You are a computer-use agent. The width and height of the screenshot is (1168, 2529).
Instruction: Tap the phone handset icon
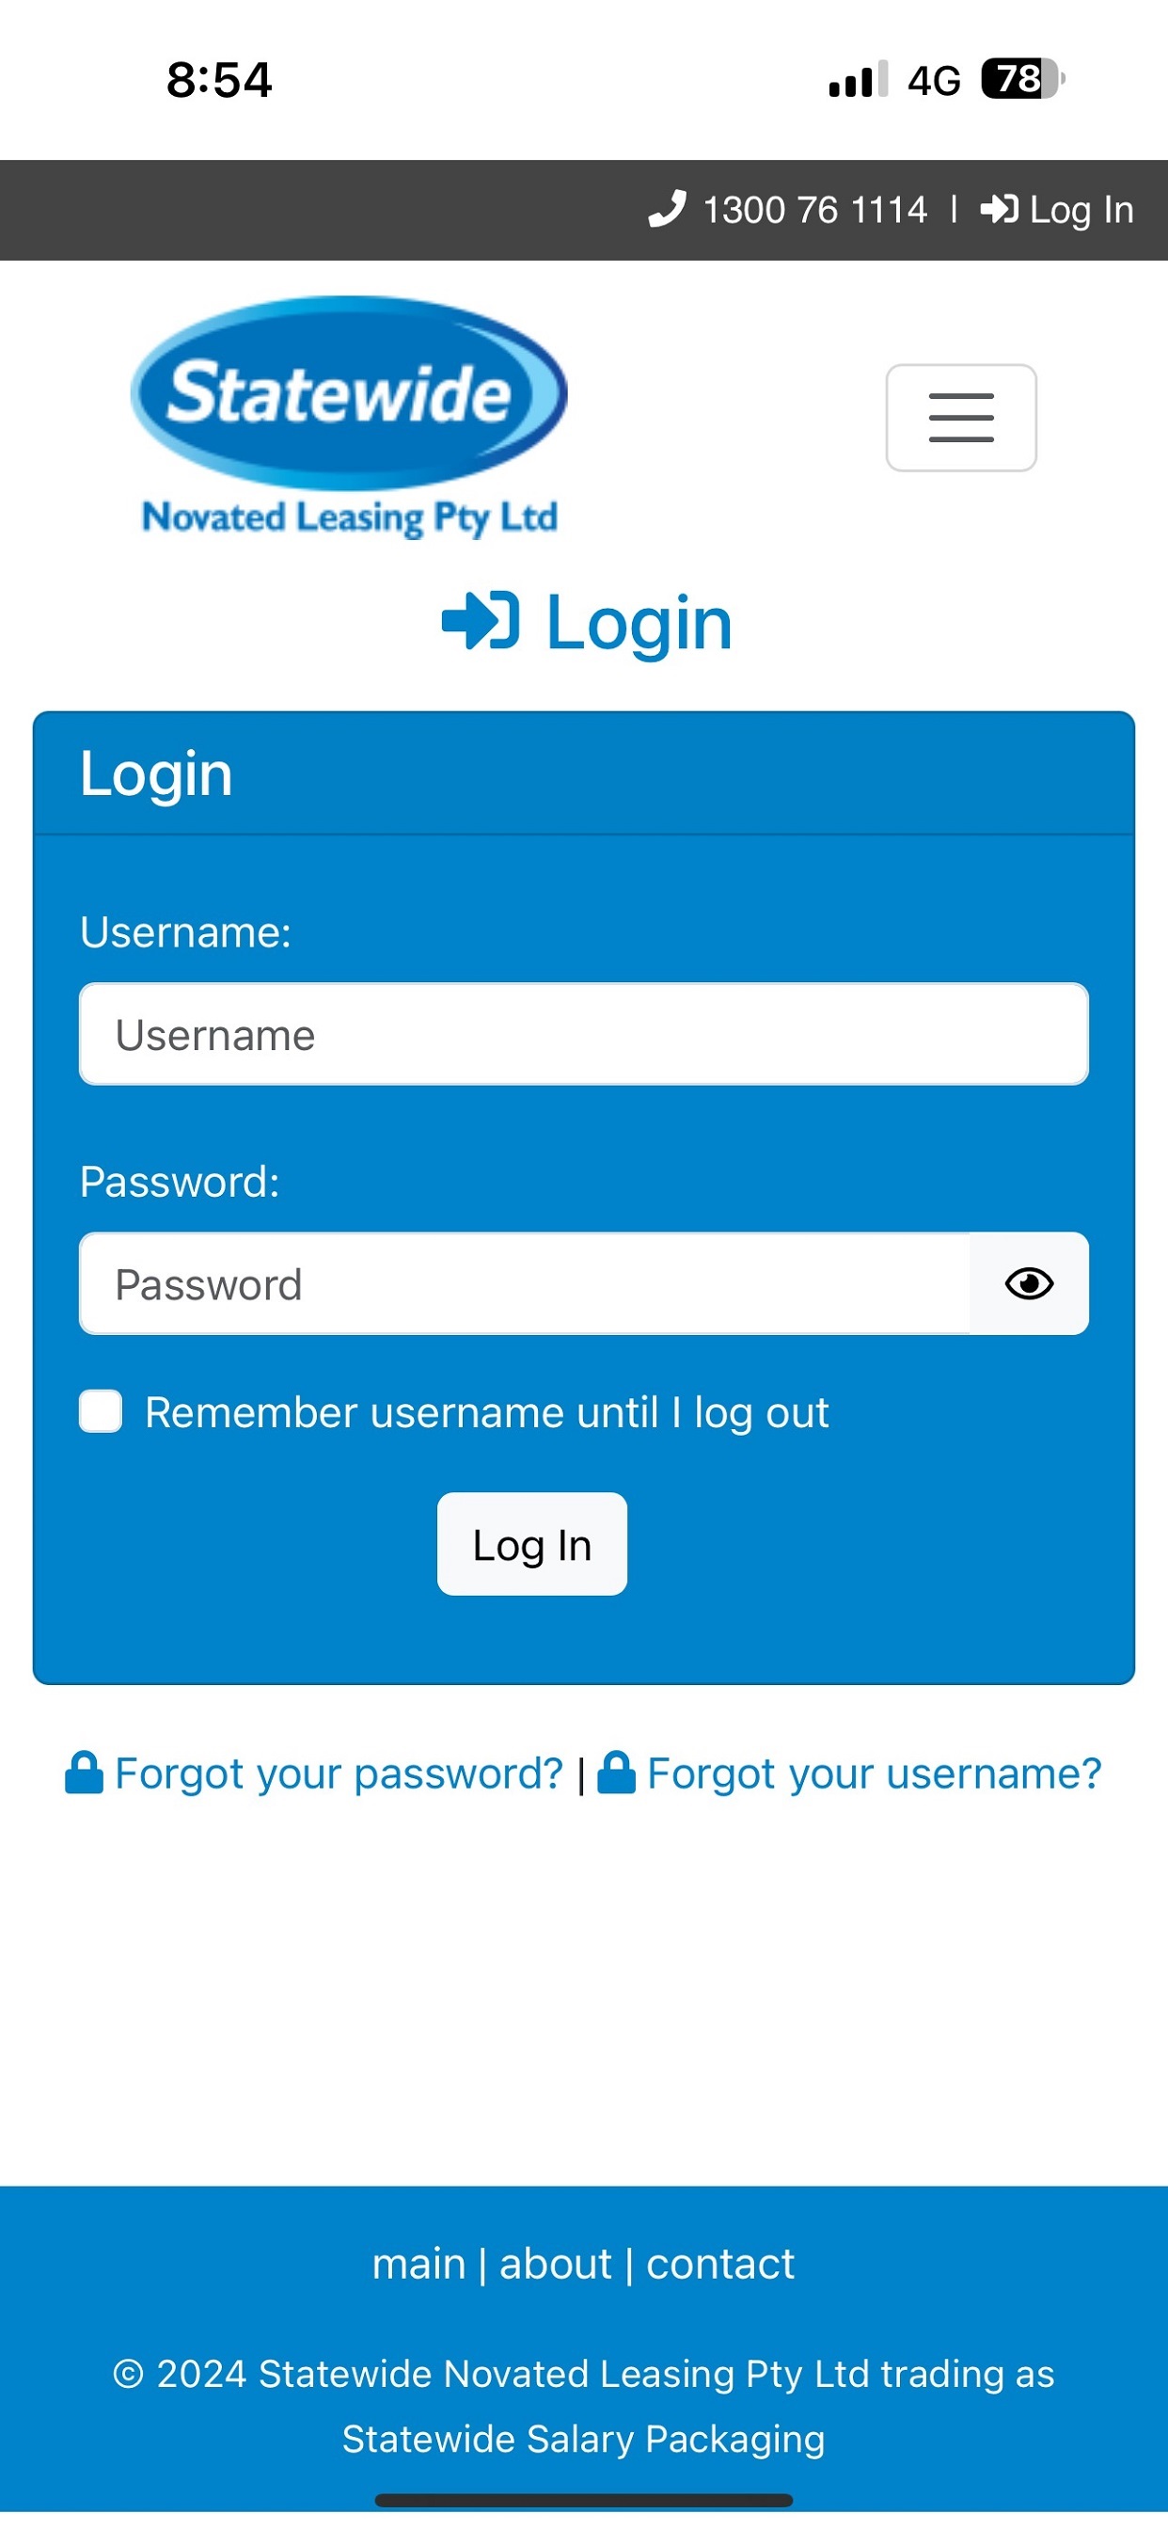pos(667,210)
